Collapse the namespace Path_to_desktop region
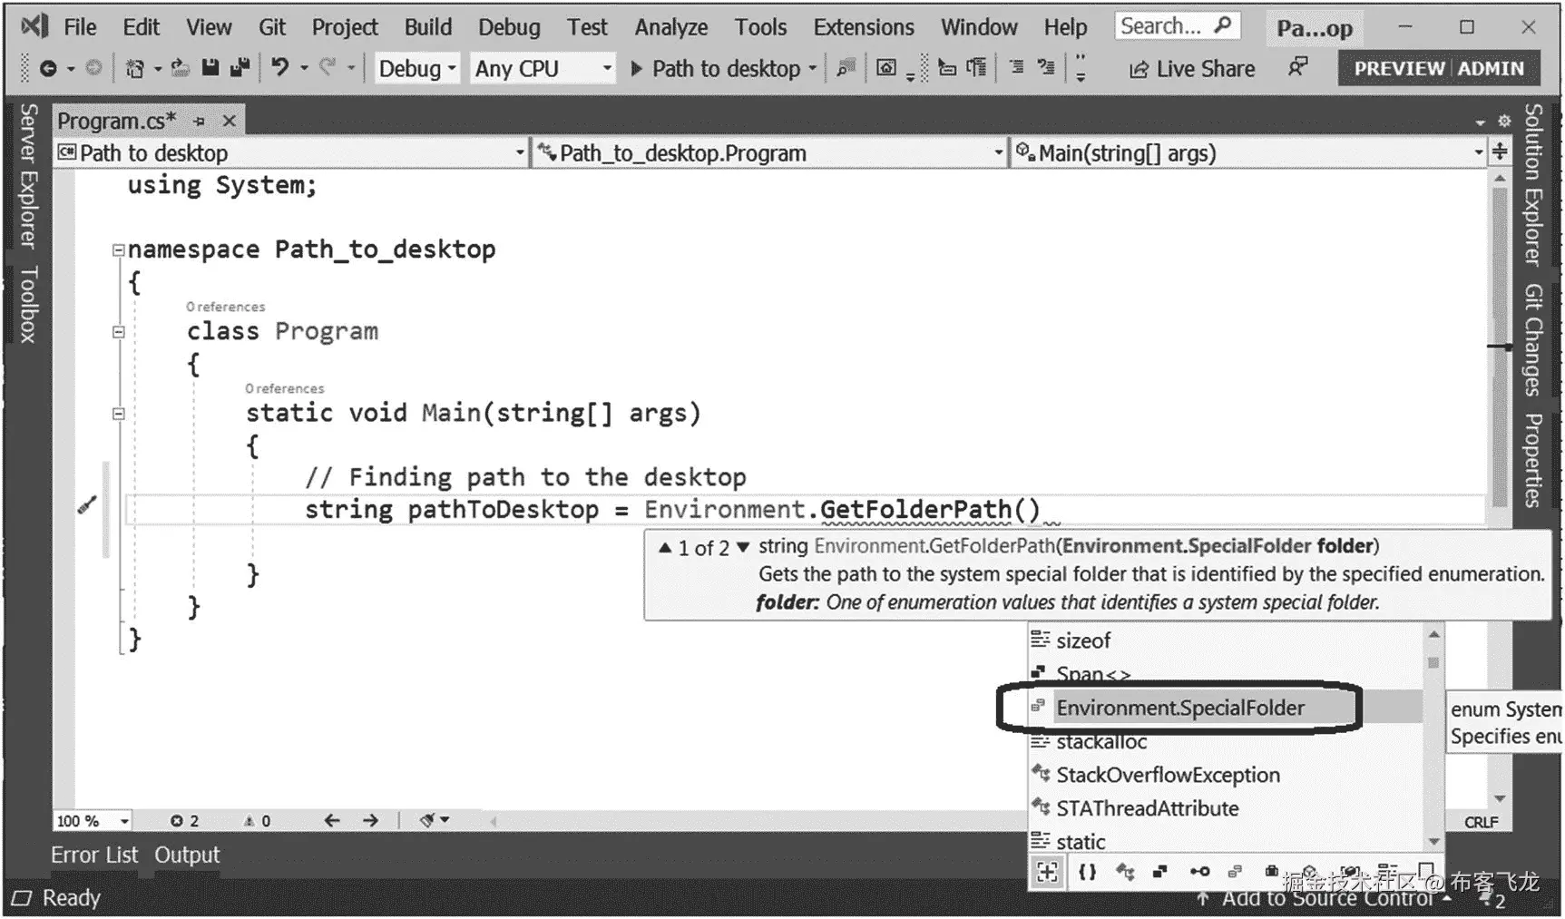 pos(118,249)
